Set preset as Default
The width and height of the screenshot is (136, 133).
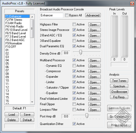(27, 120)
